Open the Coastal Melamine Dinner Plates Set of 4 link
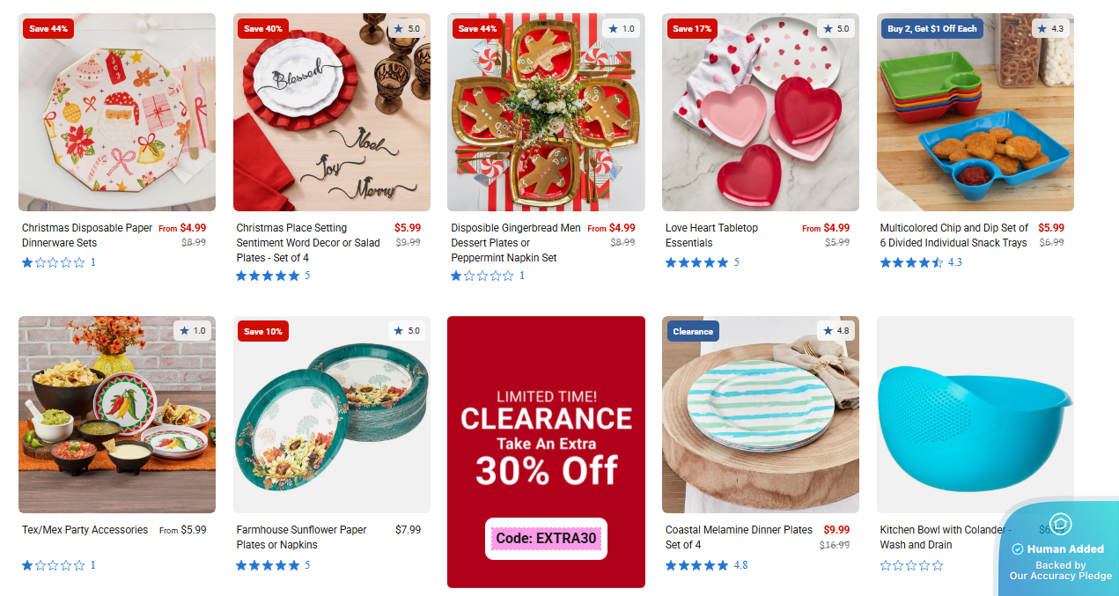 (740, 537)
